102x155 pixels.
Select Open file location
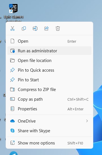click(49, 61)
